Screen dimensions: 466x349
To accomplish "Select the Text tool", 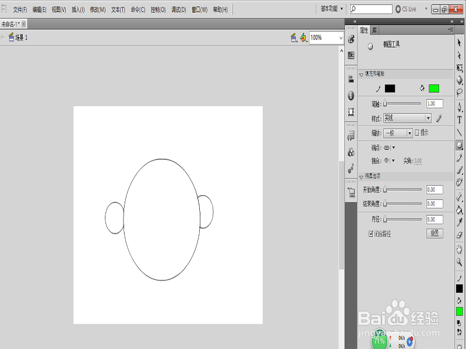I will 460,120.
